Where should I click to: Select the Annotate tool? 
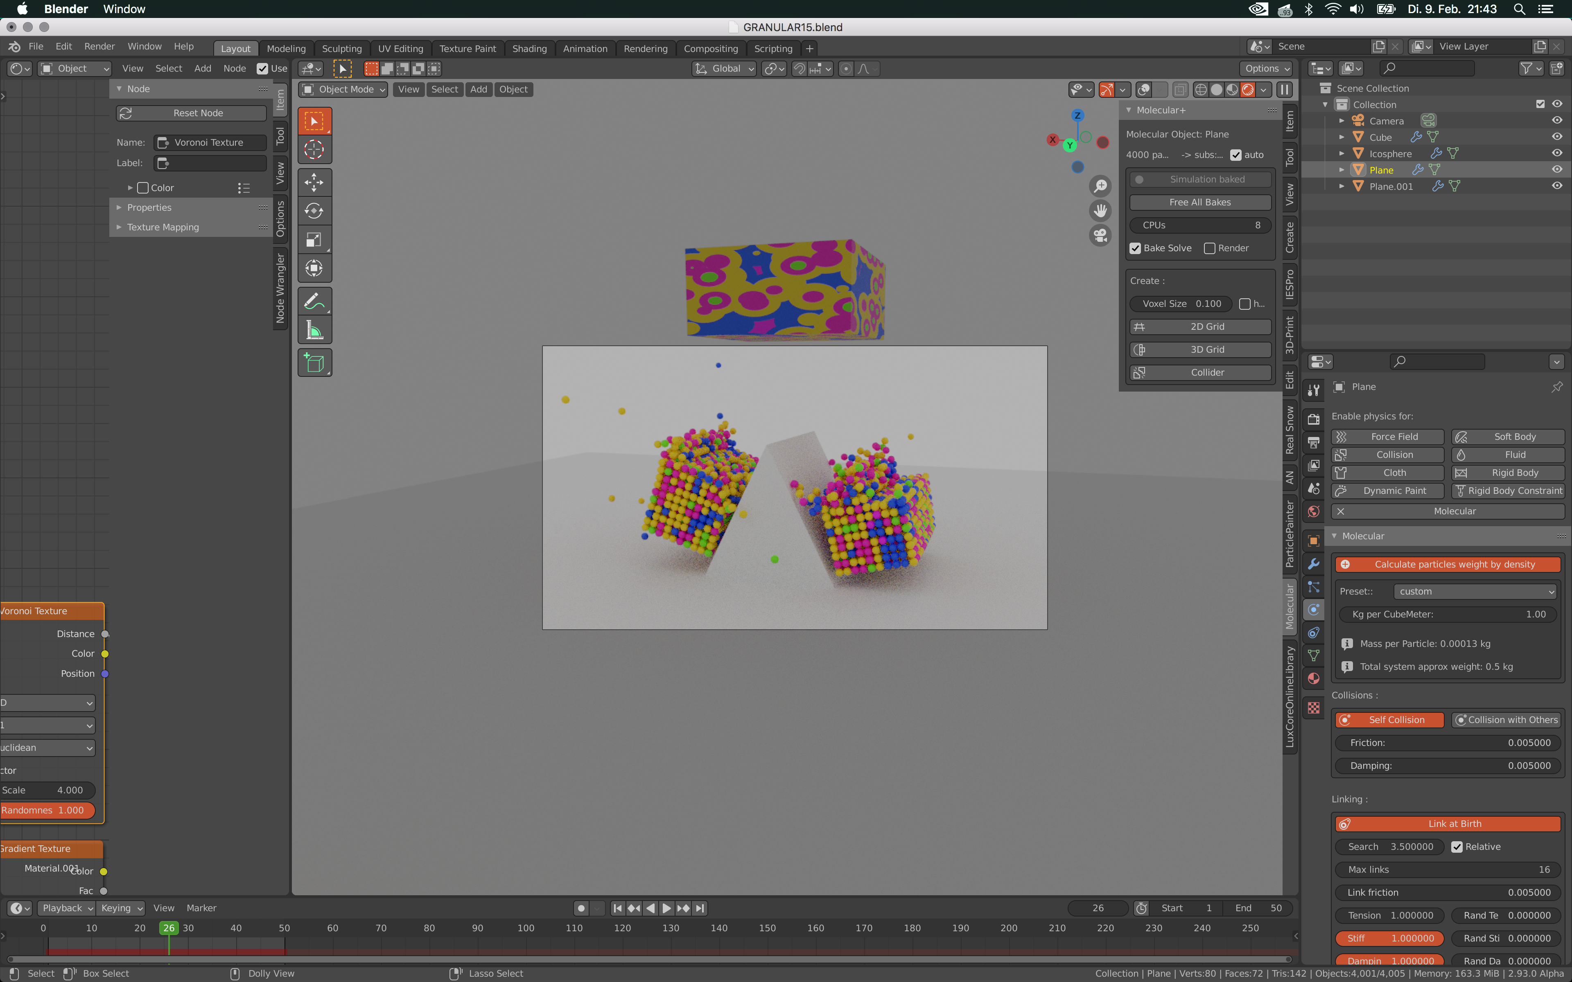(314, 300)
